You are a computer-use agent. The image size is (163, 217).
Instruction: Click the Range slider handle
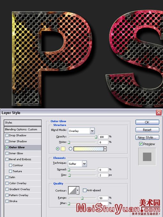pos(82,198)
